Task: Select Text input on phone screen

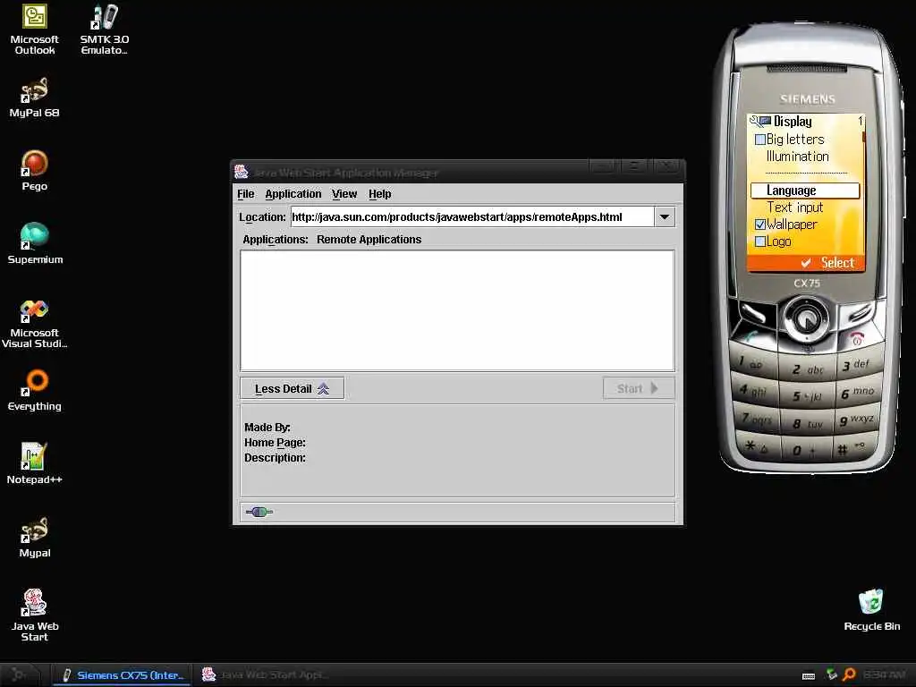Action: [x=794, y=208]
